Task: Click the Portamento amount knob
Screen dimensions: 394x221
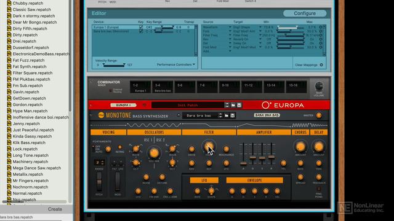Action: coord(108,149)
